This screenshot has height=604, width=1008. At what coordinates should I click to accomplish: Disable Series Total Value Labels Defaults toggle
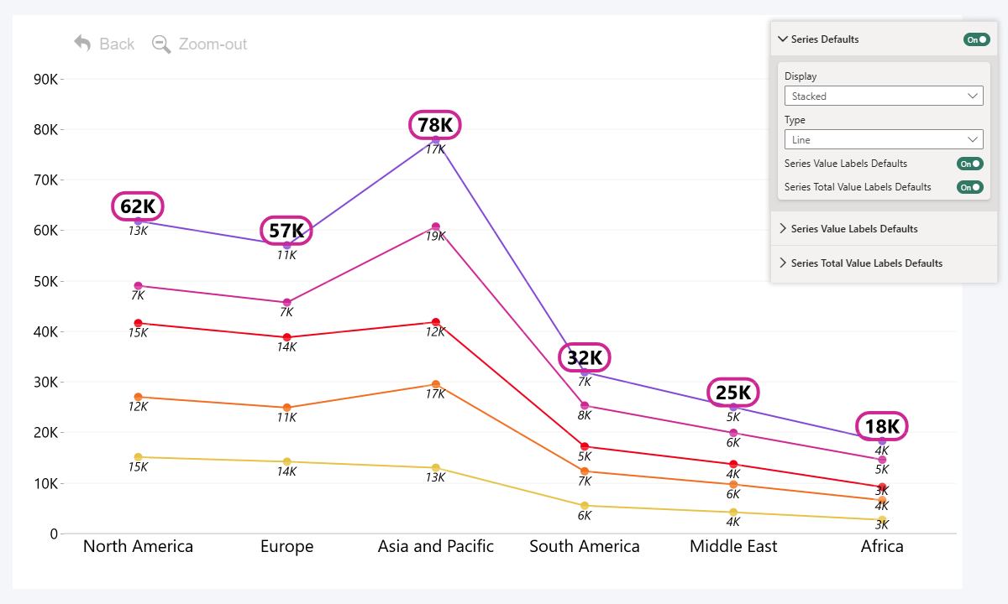[x=969, y=187]
